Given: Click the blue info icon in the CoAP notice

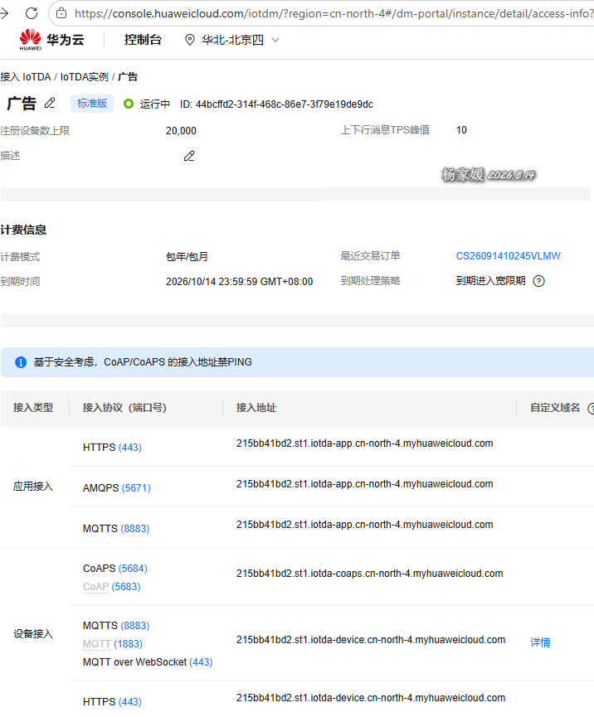Looking at the screenshot, I should (21, 362).
